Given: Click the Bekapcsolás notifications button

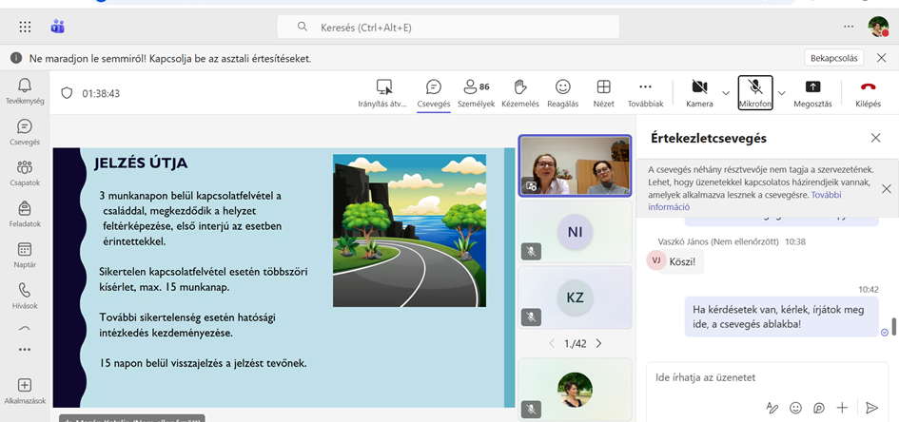Looking at the screenshot, I should coord(834,58).
